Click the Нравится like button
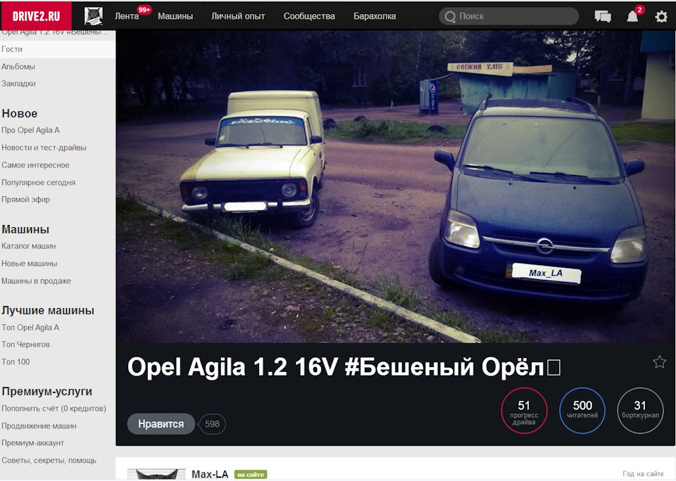 161,424
